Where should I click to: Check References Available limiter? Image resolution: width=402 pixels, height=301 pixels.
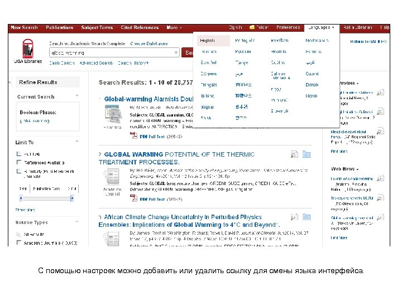pyautogui.click(x=19, y=162)
